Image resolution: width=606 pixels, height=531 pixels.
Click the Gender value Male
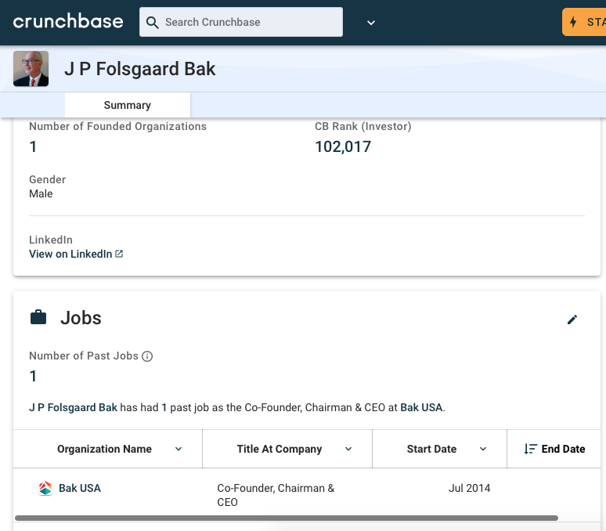[41, 193]
